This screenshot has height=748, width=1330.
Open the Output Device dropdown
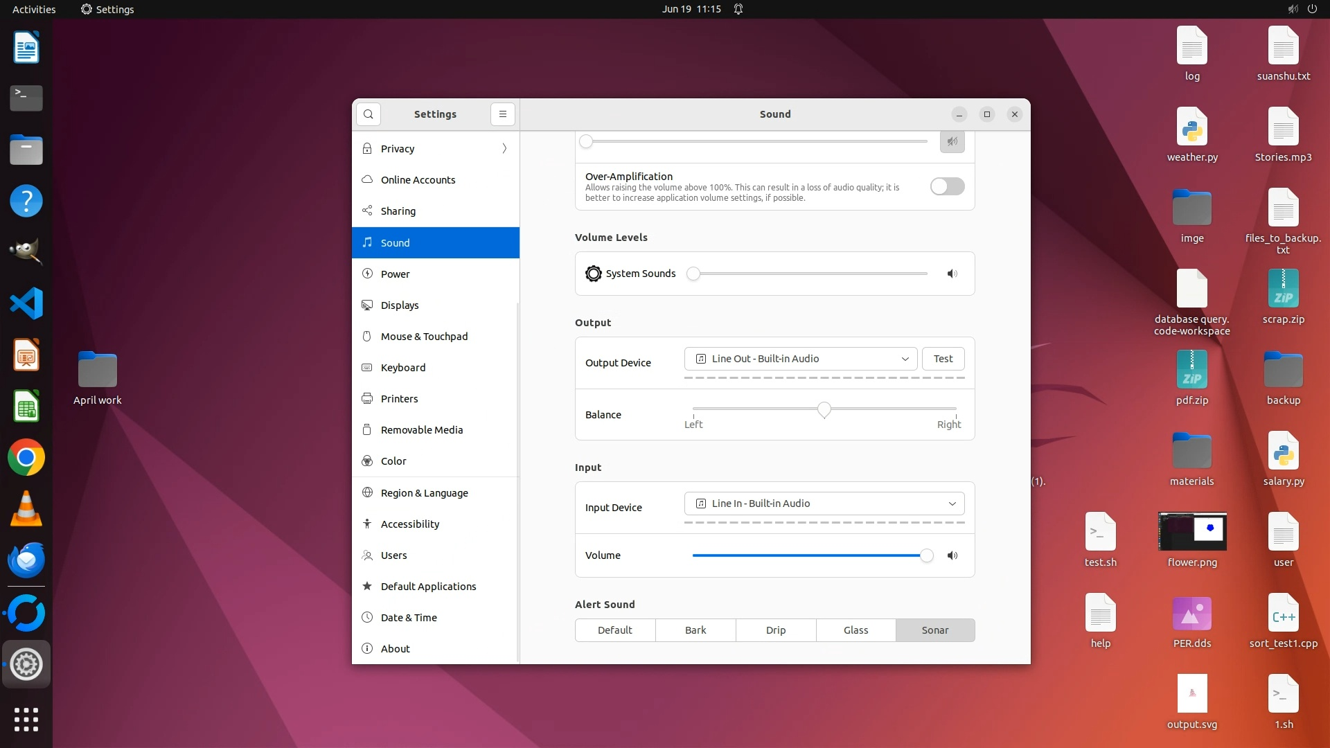tap(801, 359)
